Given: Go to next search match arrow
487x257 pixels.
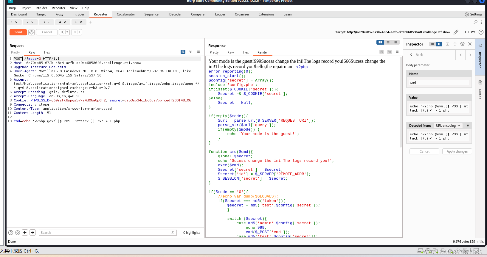Looking at the screenshot, I should pyautogui.click(x=33, y=233).
